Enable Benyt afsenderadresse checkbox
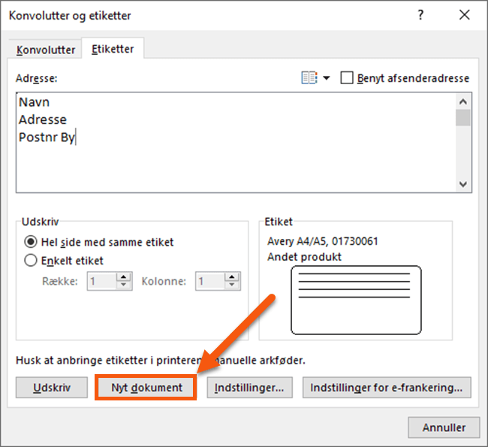Image resolution: width=488 pixels, height=447 pixels. pyautogui.click(x=347, y=78)
